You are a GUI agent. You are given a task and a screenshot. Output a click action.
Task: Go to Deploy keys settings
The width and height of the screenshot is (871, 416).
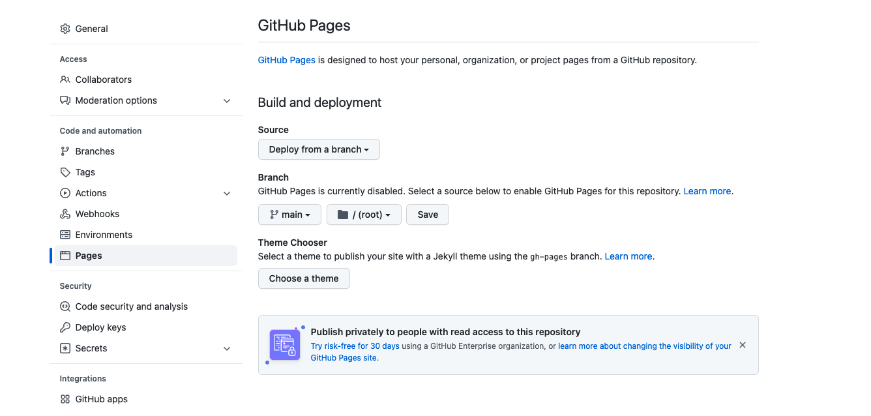pyautogui.click(x=146, y=327)
